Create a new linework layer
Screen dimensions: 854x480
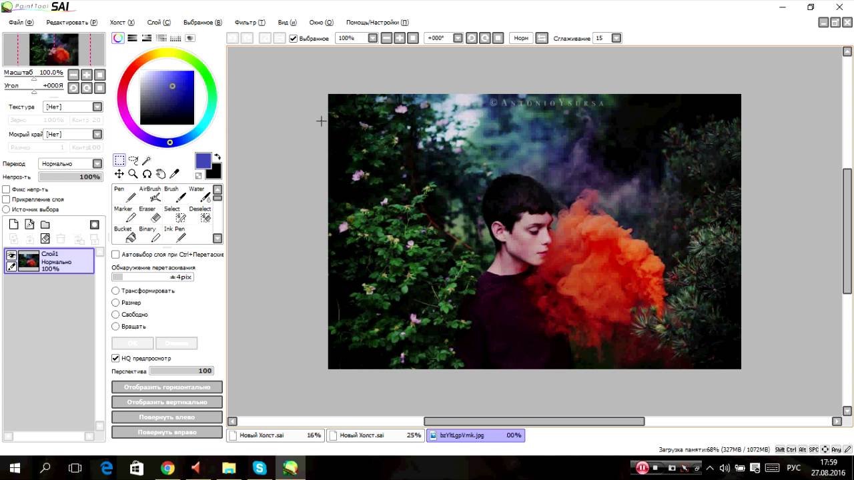pyautogui.click(x=29, y=225)
